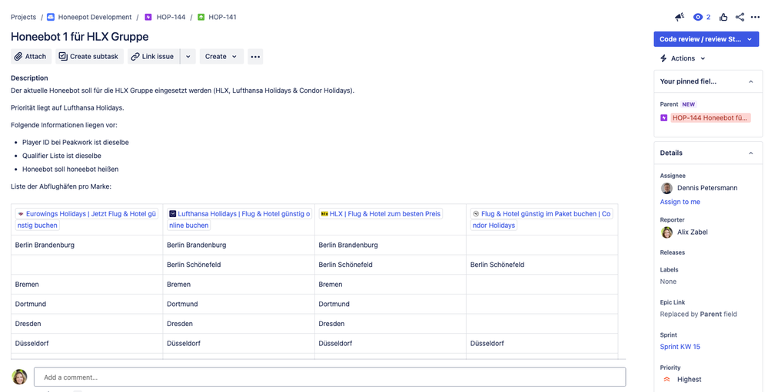Screen dimensions: 768x392
Task: Open Condor Holidays table link
Action: (542, 219)
